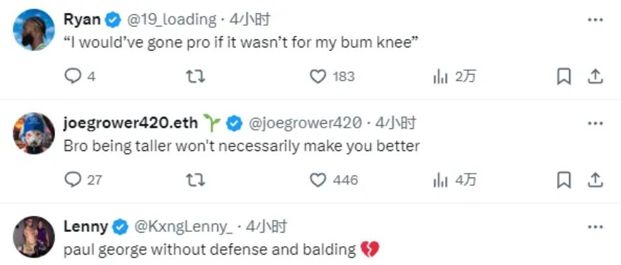Repost Ryan's tweet
Viewport: 621px width, 265px height.
coord(195,76)
